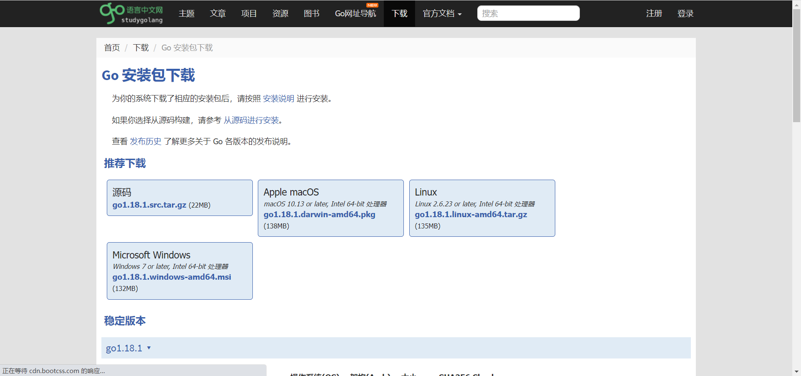Click the 稳定版本 heading
Screen dimensions: 801x376
125,321
